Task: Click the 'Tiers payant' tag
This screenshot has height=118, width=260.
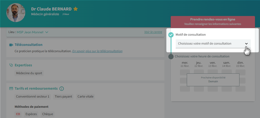Action: point(63,96)
